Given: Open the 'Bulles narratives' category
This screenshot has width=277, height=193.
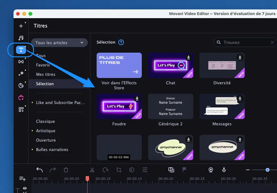Looking at the screenshot, I should click(52, 149).
